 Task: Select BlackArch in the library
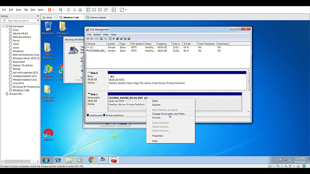[x=18, y=51]
